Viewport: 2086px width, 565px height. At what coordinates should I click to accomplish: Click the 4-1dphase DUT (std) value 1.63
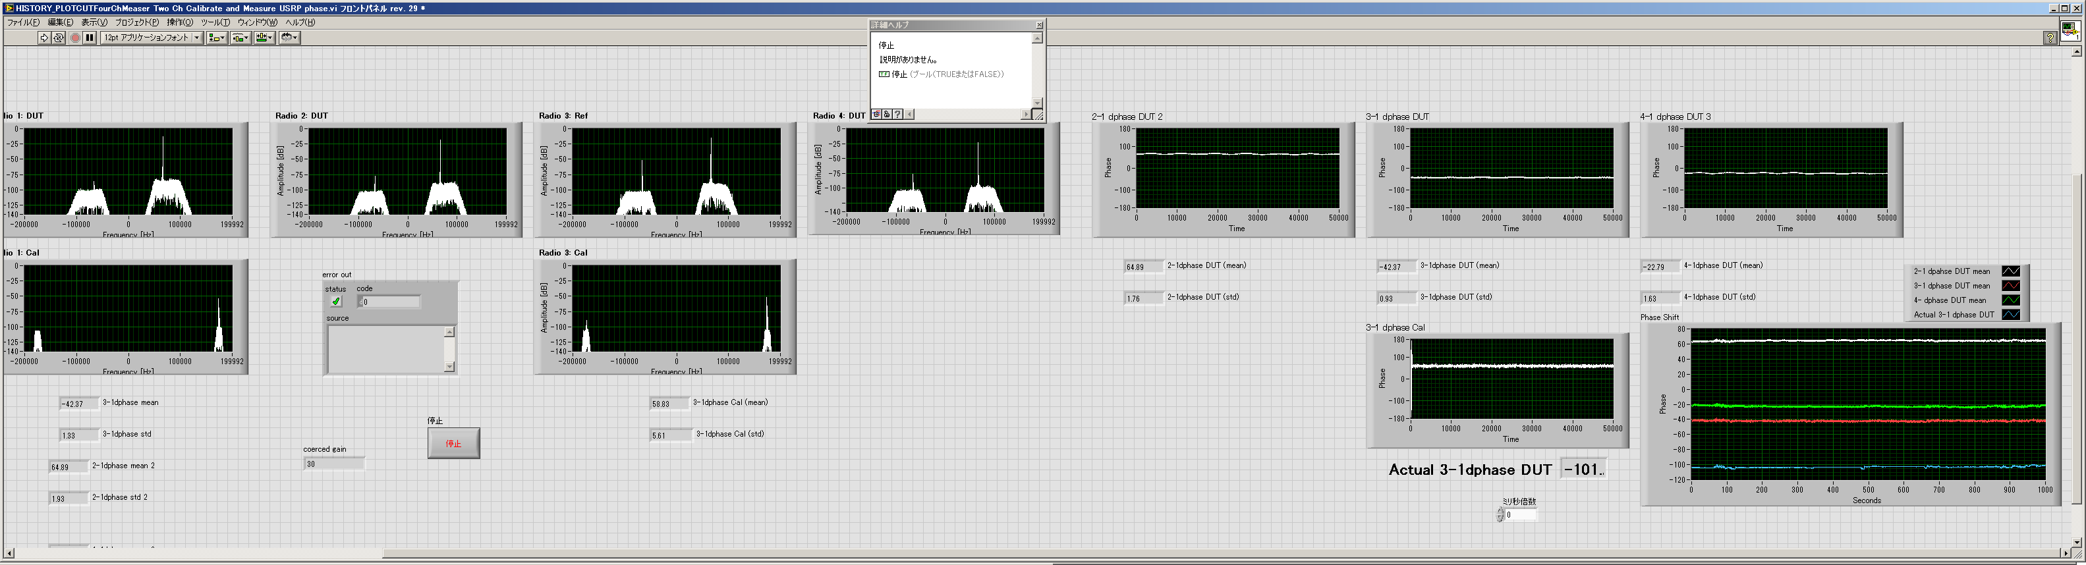point(1660,299)
